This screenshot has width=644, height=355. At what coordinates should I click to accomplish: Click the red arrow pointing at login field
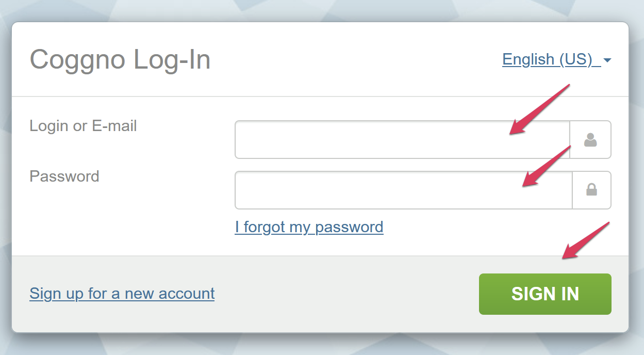(539, 109)
